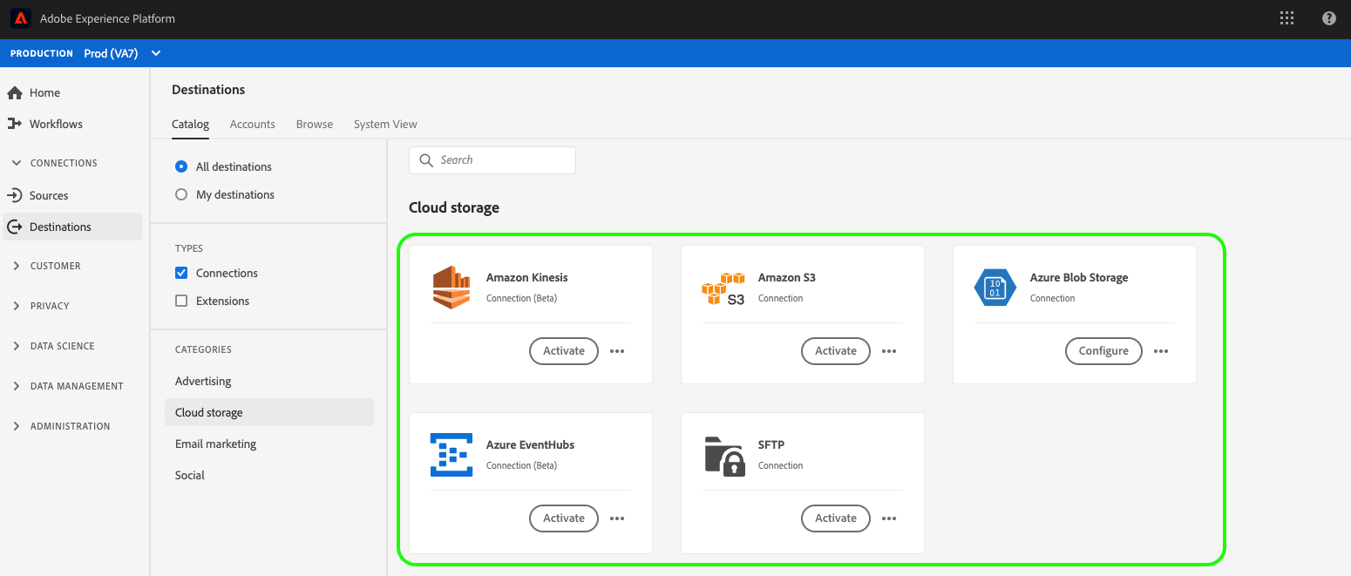Click the Adobe Experience Platform title
1351x576 pixels.
coord(107,18)
